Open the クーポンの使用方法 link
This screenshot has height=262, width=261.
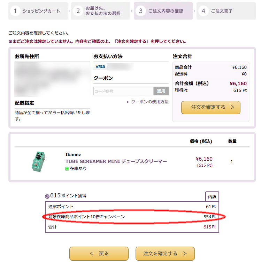coord(150,102)
